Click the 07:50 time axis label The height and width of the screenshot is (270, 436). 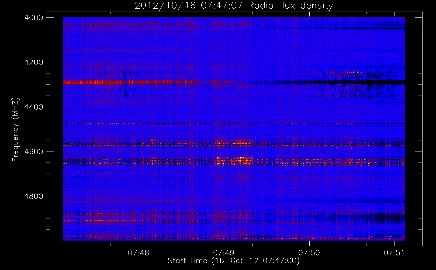(x=309, y=253)
